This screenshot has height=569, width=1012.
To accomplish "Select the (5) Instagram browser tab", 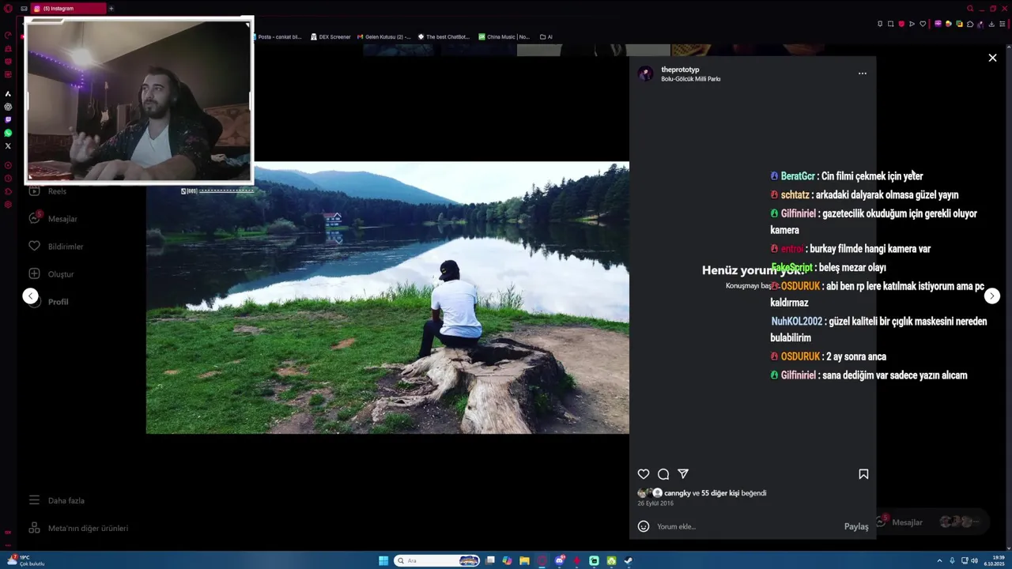I will tap(69, 9).
